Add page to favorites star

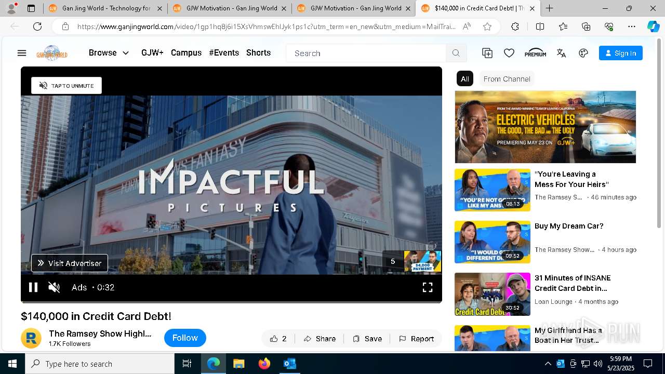[x=487, y=26]
